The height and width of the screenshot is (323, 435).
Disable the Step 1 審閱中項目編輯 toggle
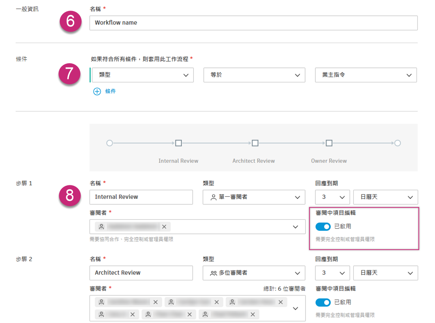pos(323,227)
